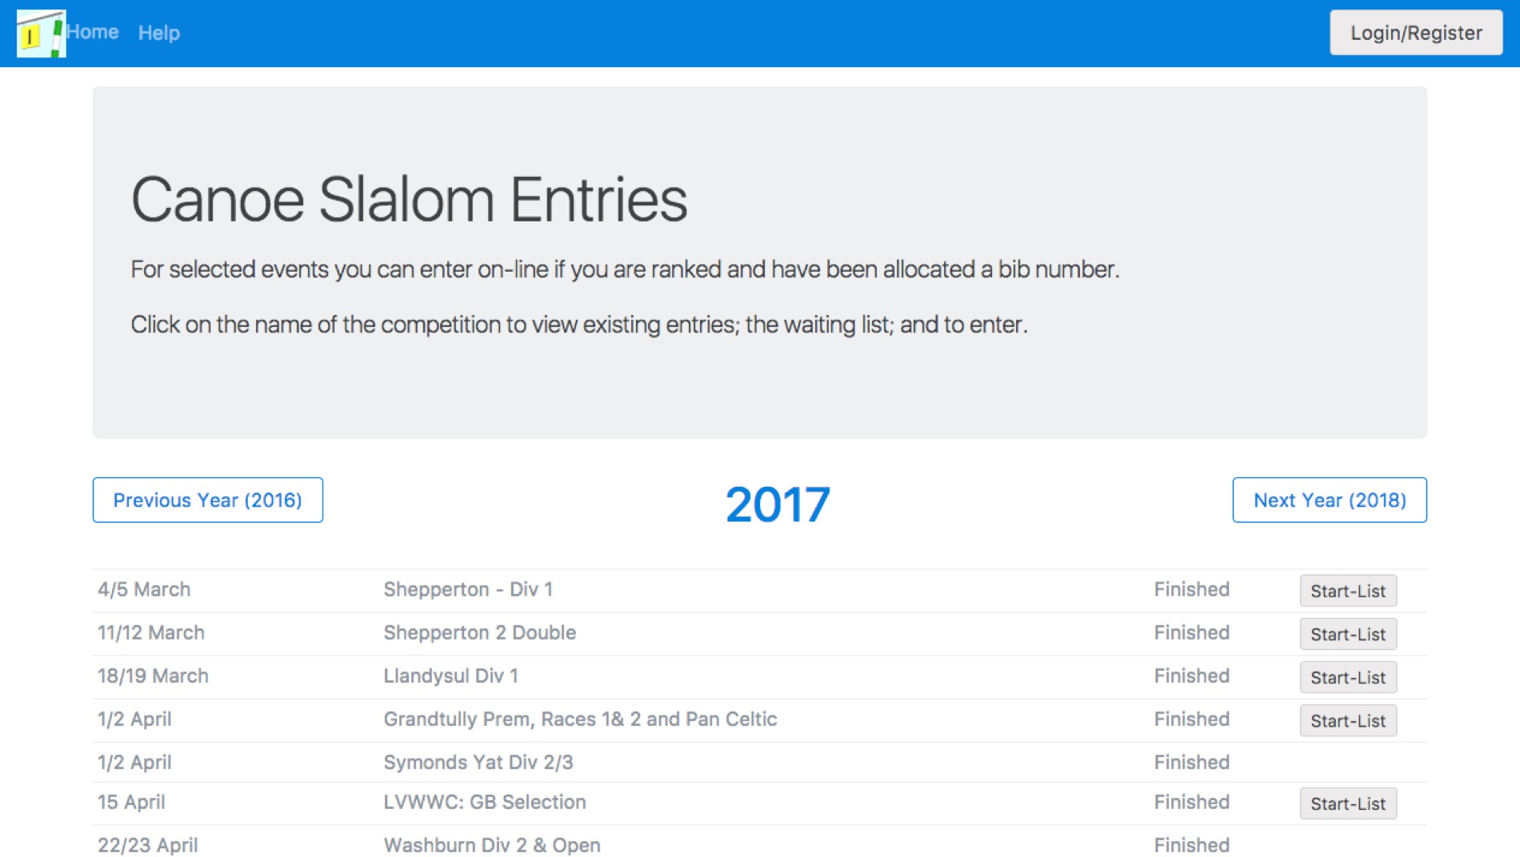Click the 2017 year heading

778,504
